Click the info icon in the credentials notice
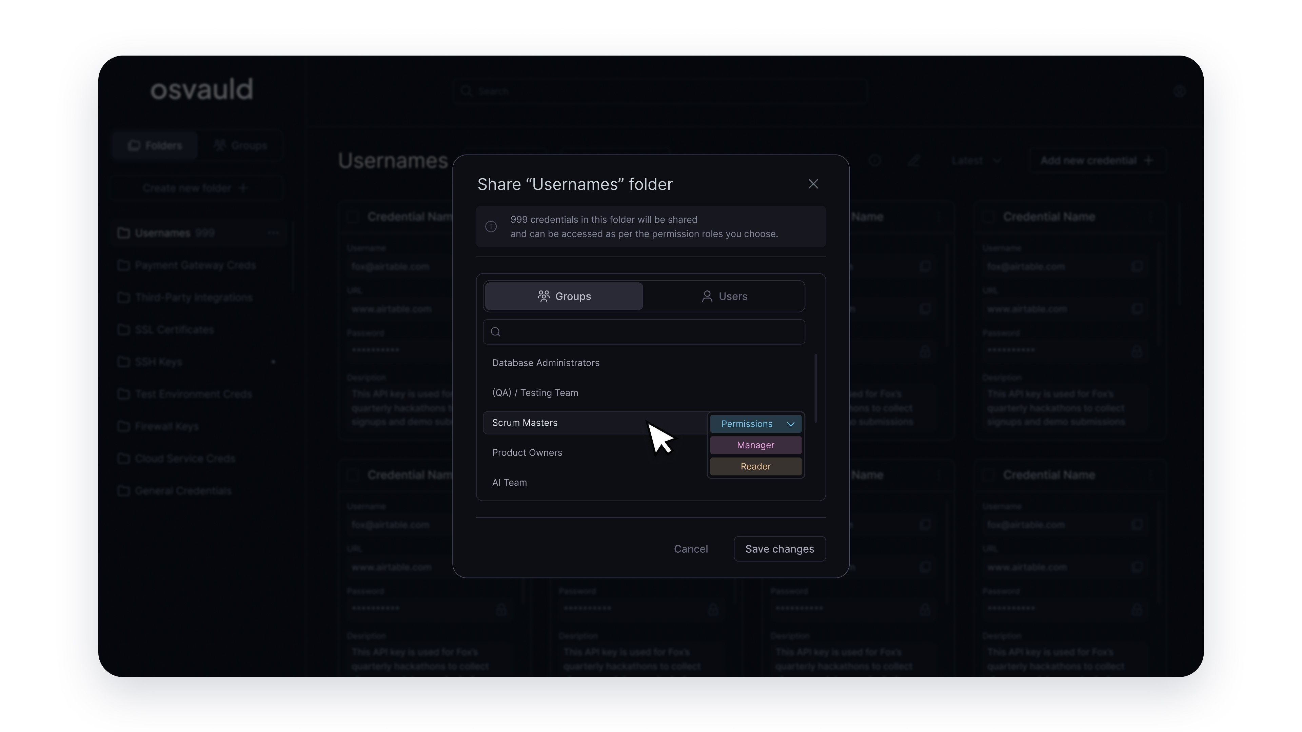This screenshot has height=732, width=1302. (491, 227)
